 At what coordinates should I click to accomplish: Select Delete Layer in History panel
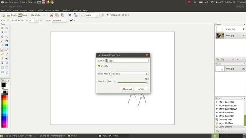(225, 120)
